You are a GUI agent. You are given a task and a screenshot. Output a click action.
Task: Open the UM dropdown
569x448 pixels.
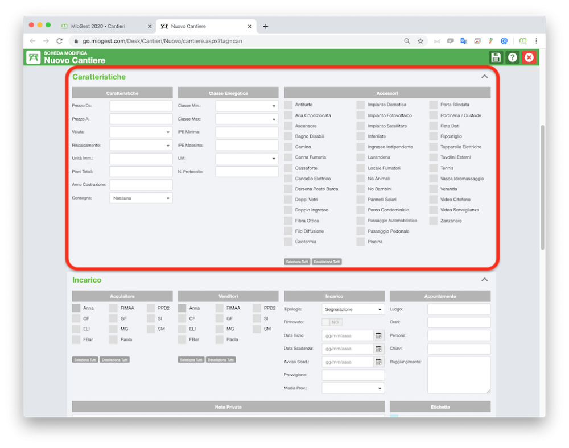tap(247, 159)
